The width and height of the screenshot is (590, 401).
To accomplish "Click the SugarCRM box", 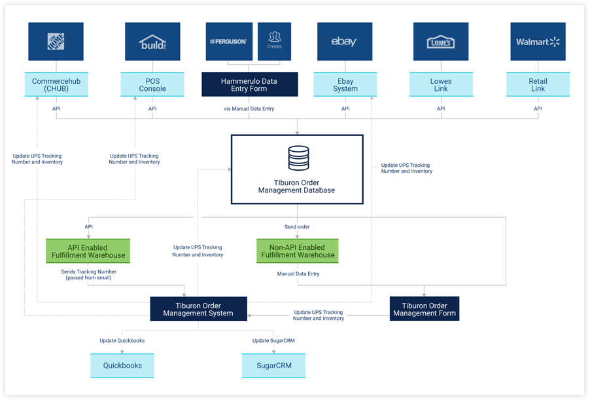I will (273, 366).
